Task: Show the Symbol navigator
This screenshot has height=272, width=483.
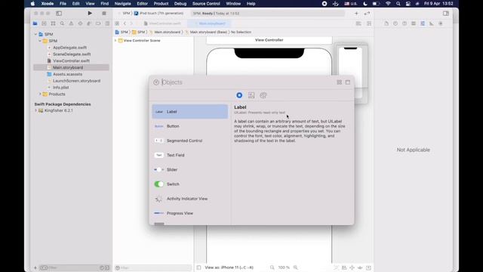Action: tap(53, 23)
